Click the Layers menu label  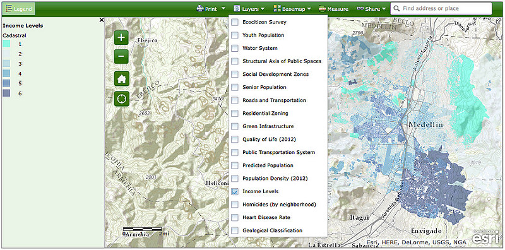pos(251,9)
